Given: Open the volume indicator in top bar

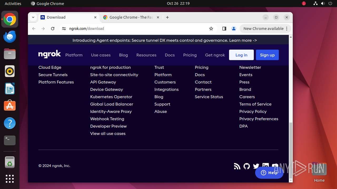Looking at the screenshot, I should 323,3.
